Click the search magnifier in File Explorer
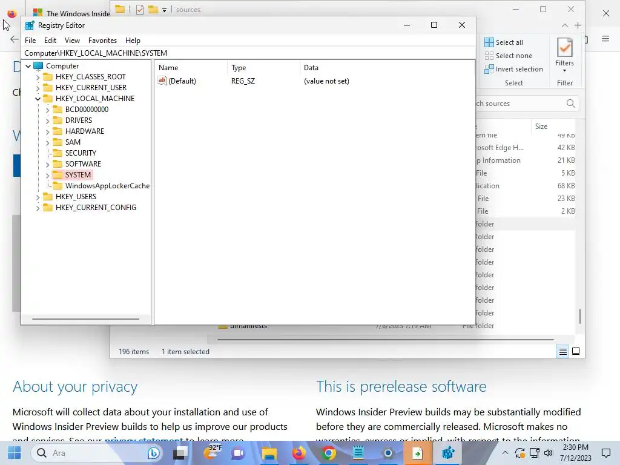620x465 pixels. click(570, 104)
